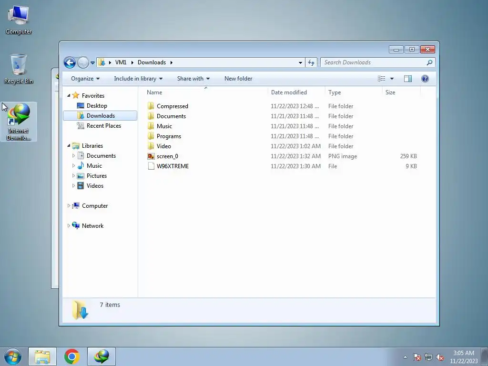488x366 pixels.
Task: Open the address bar history dropdown
Action: pos(300,62)
